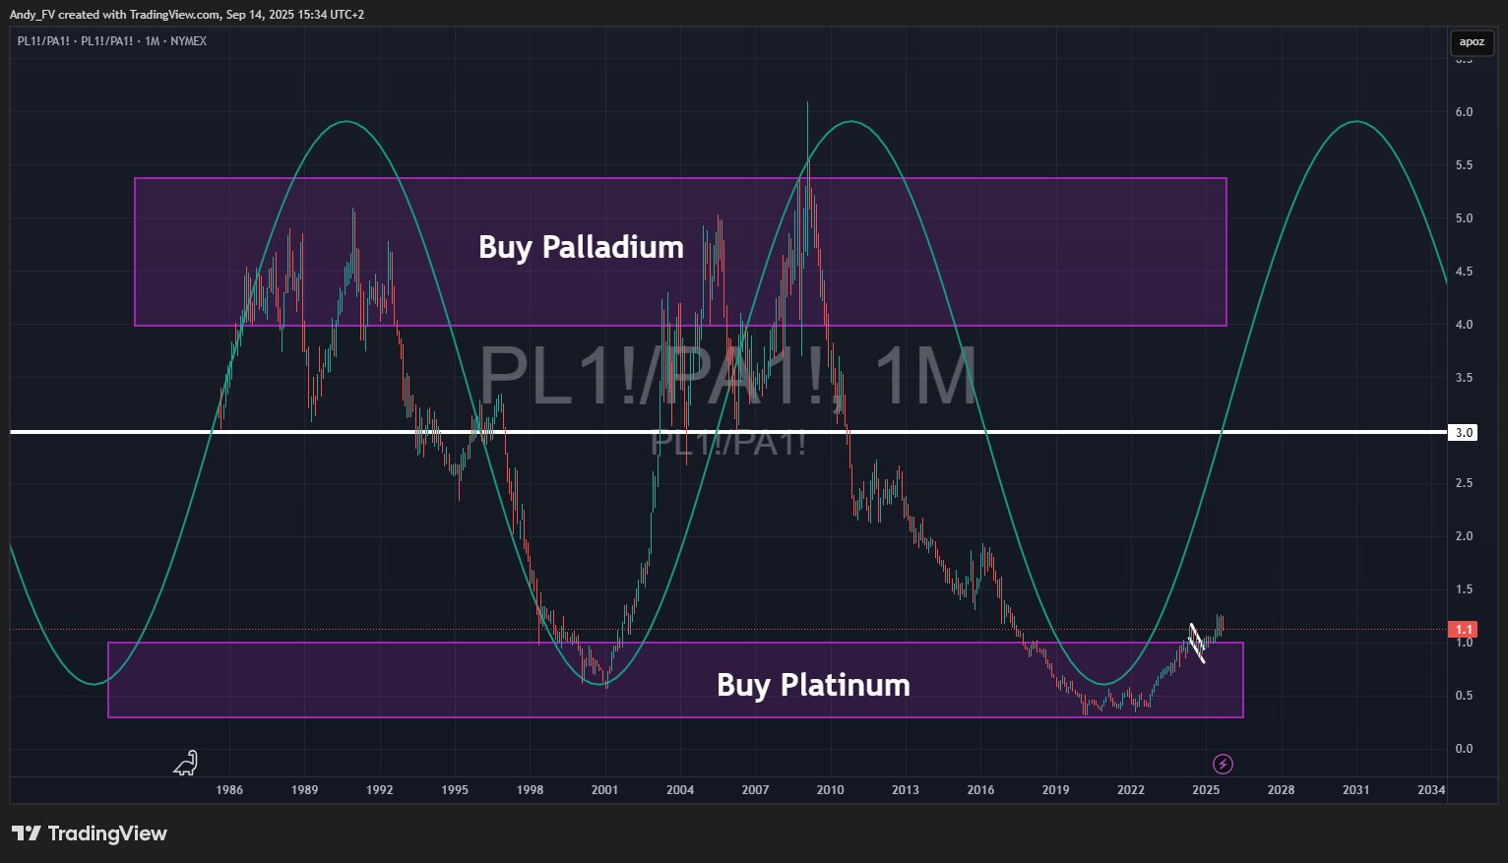This screenshot has width=1508, height=863.
Task: Click the 2001 year on the time axis
Action: [x=604, y=790]
